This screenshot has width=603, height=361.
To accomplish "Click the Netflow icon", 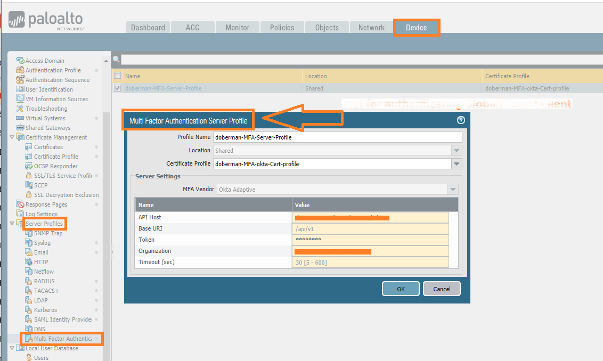I will tap(28, 272).
